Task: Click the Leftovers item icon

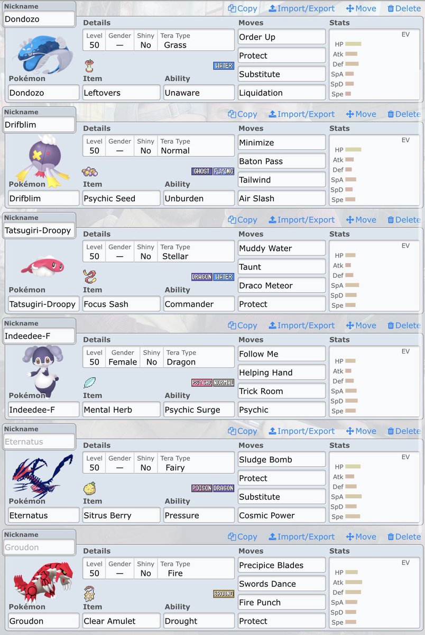Action: 89,66
